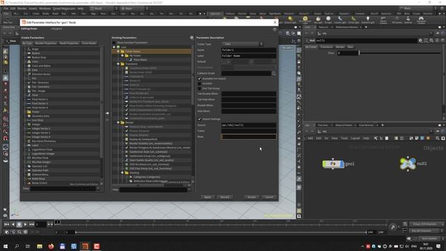Viewport: 446px width, 251px height.
Task: Toggle Available For Import checkbox
Action: click(x=199, y=79)
